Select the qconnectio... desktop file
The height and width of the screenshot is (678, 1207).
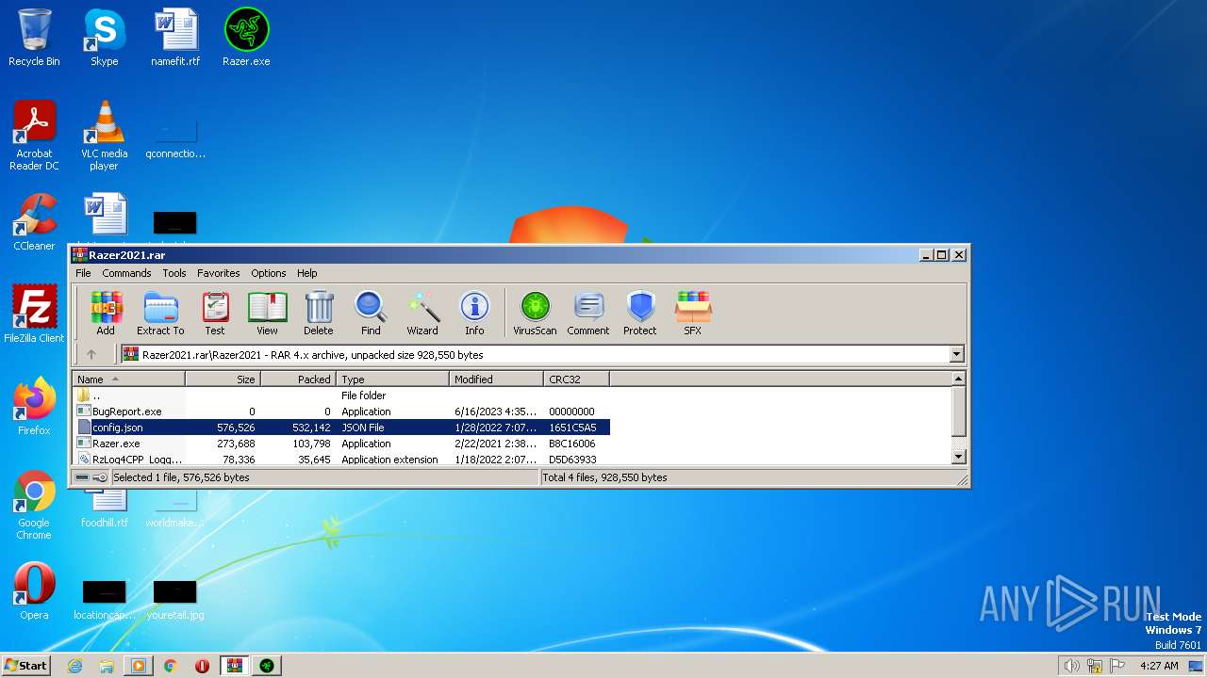point(175,138)
